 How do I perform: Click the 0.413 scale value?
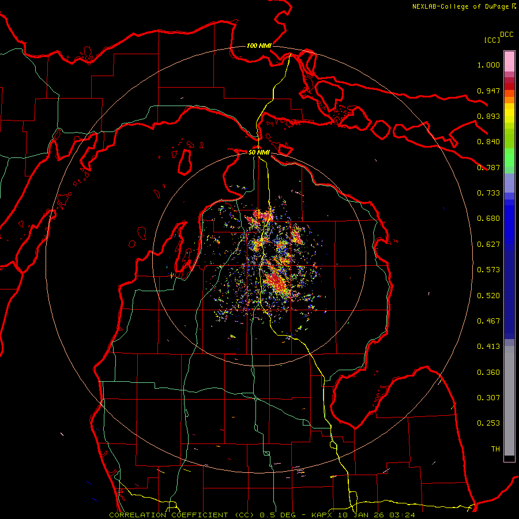point(488,347)
